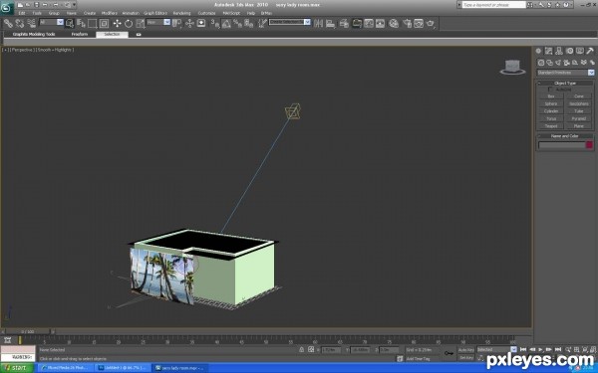Screen dimensions: 598x373
Task: Click the Cone primitive button
Action: [578, 96]
